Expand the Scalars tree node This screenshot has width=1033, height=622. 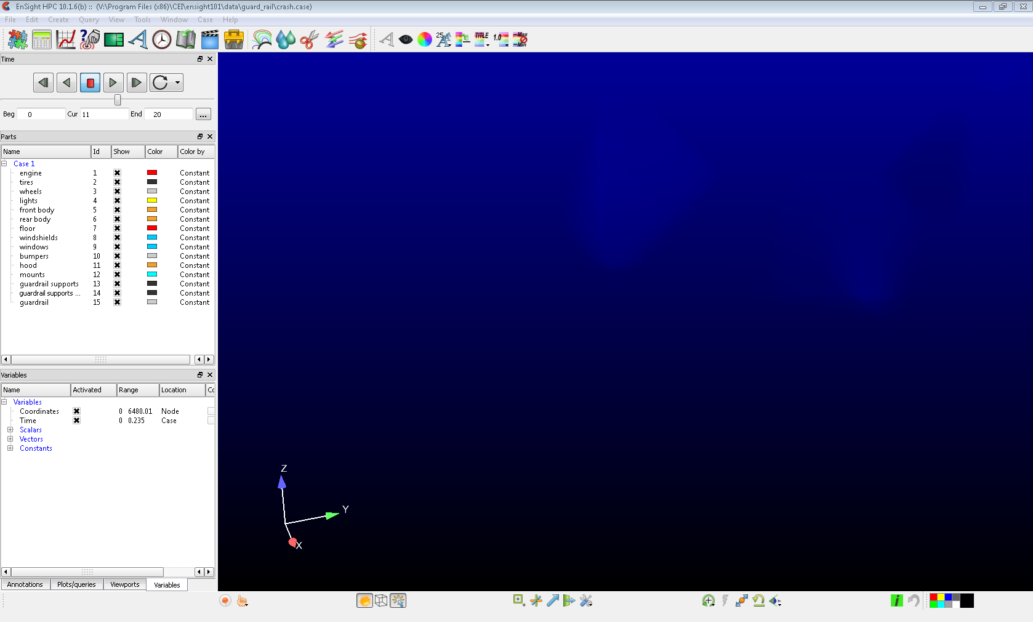point(10,430)
